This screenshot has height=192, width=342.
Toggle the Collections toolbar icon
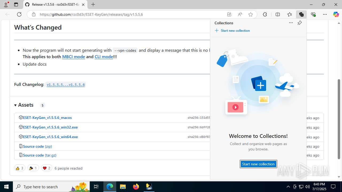[x=301, y=14]
